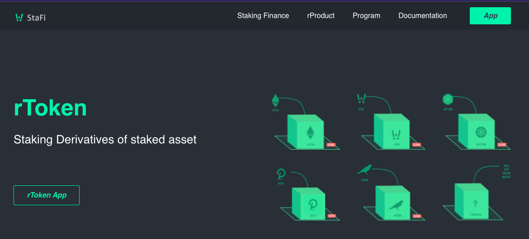Open the Staking Finance menu
The image size is (529, 239).
(x=263, y=15)
